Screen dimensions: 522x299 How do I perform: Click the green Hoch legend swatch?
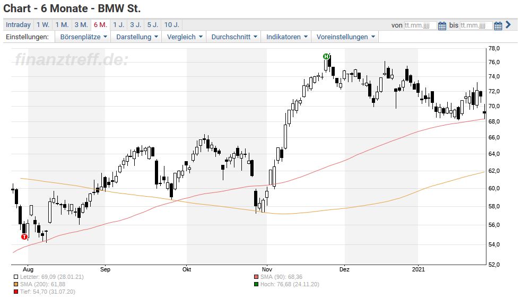256,284
